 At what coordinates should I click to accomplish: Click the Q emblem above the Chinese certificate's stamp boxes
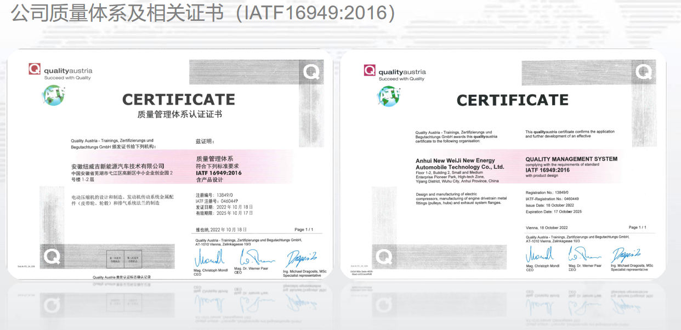point(52,256)
